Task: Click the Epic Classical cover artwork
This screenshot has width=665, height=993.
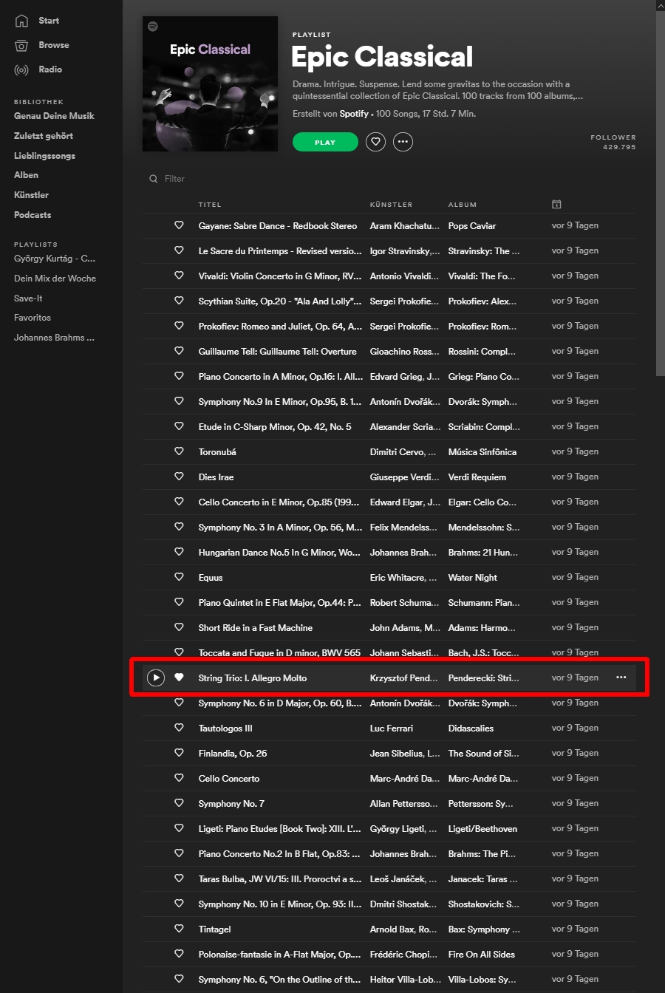Action: pos(210,83)
